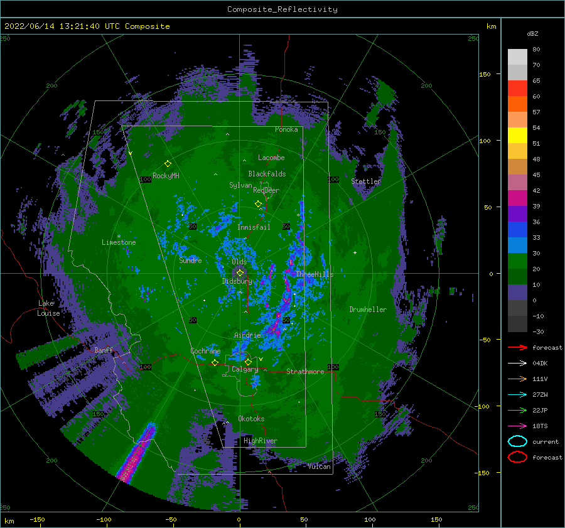Click the Cochrane label
Viewport: 565px width, 528px height.
(x=205, y=351)
